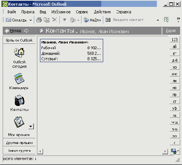Open the Tasks clipboard shortcut icon
Viewport: 182px width, 165px height.
click(19, 122)
